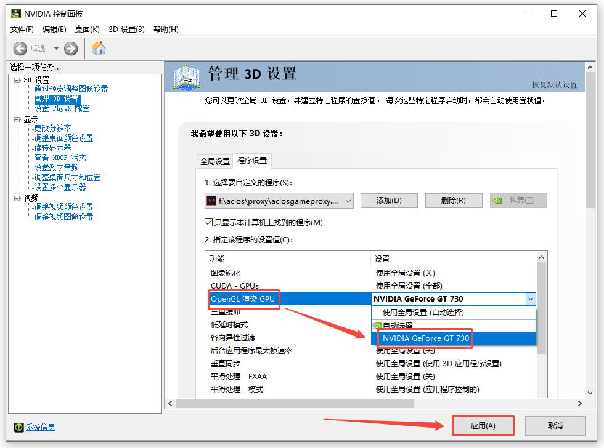Select 通过预览调整图像设置 in tree
The height and width of the screenshot is (448, 604).
(x=71, y=89)
